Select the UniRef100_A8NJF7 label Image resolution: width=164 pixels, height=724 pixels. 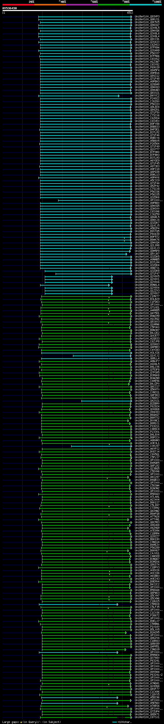point(147,361)
